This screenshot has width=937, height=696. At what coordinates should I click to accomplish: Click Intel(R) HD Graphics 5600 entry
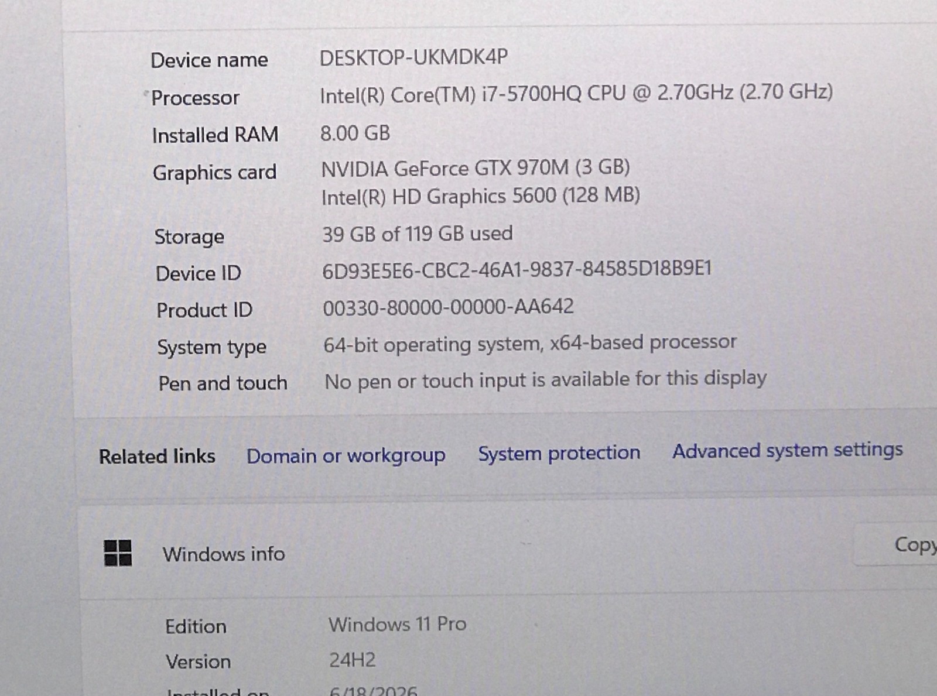[x=480, y=196]
